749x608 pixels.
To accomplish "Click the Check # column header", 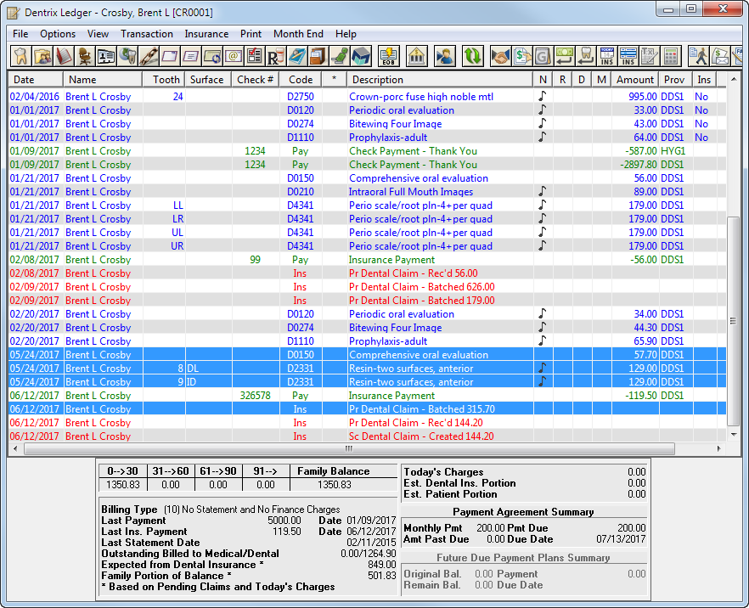I will pos(255,80).
